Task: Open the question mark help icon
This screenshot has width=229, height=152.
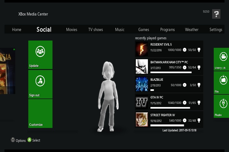Action: (216, 14)
